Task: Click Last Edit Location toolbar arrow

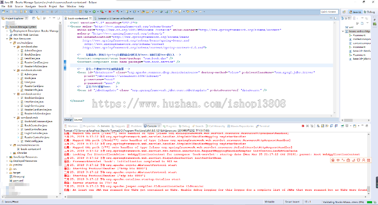Action: pos(188,12)
